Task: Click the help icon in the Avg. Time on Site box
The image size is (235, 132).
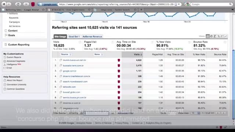Action: [x=152, y=42]
